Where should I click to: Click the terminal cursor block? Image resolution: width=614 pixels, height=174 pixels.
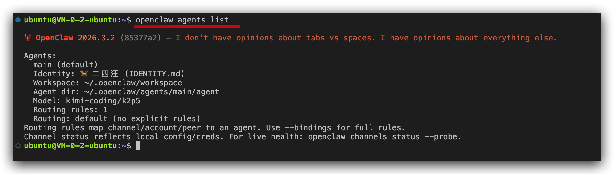138,146
